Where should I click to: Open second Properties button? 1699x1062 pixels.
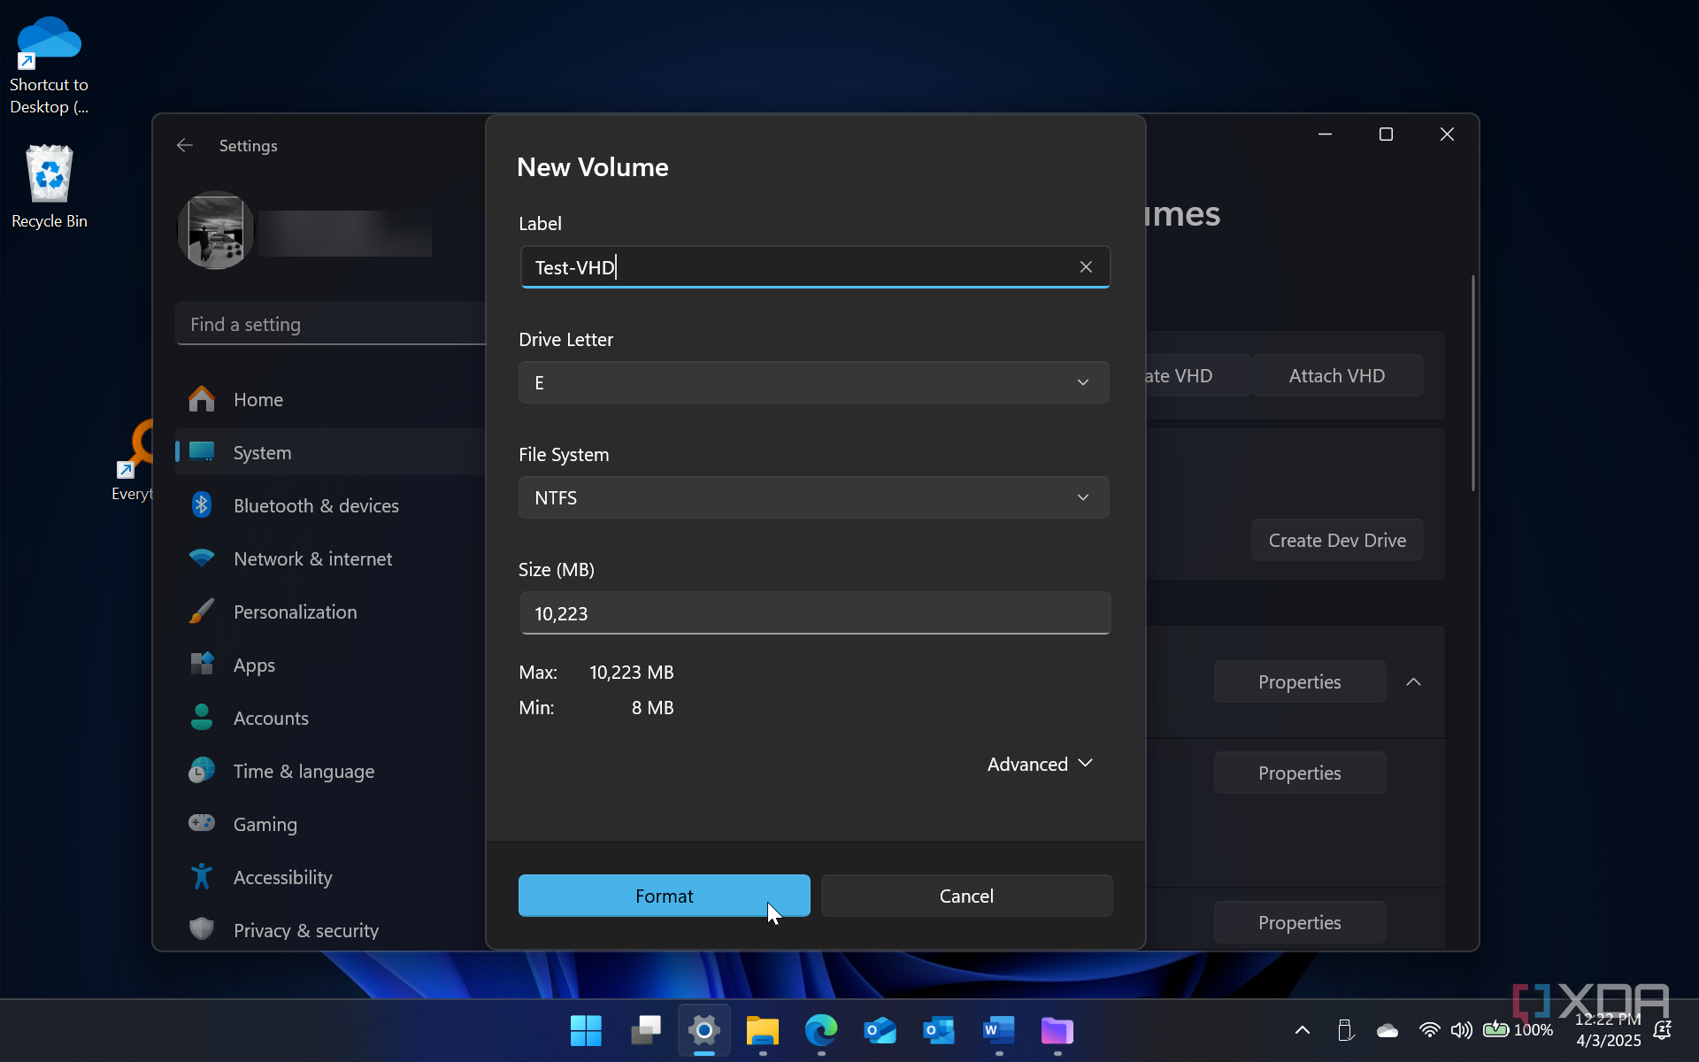coord(1299,773)
